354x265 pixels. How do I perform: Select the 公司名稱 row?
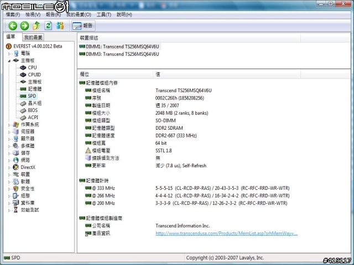(148, 226)
